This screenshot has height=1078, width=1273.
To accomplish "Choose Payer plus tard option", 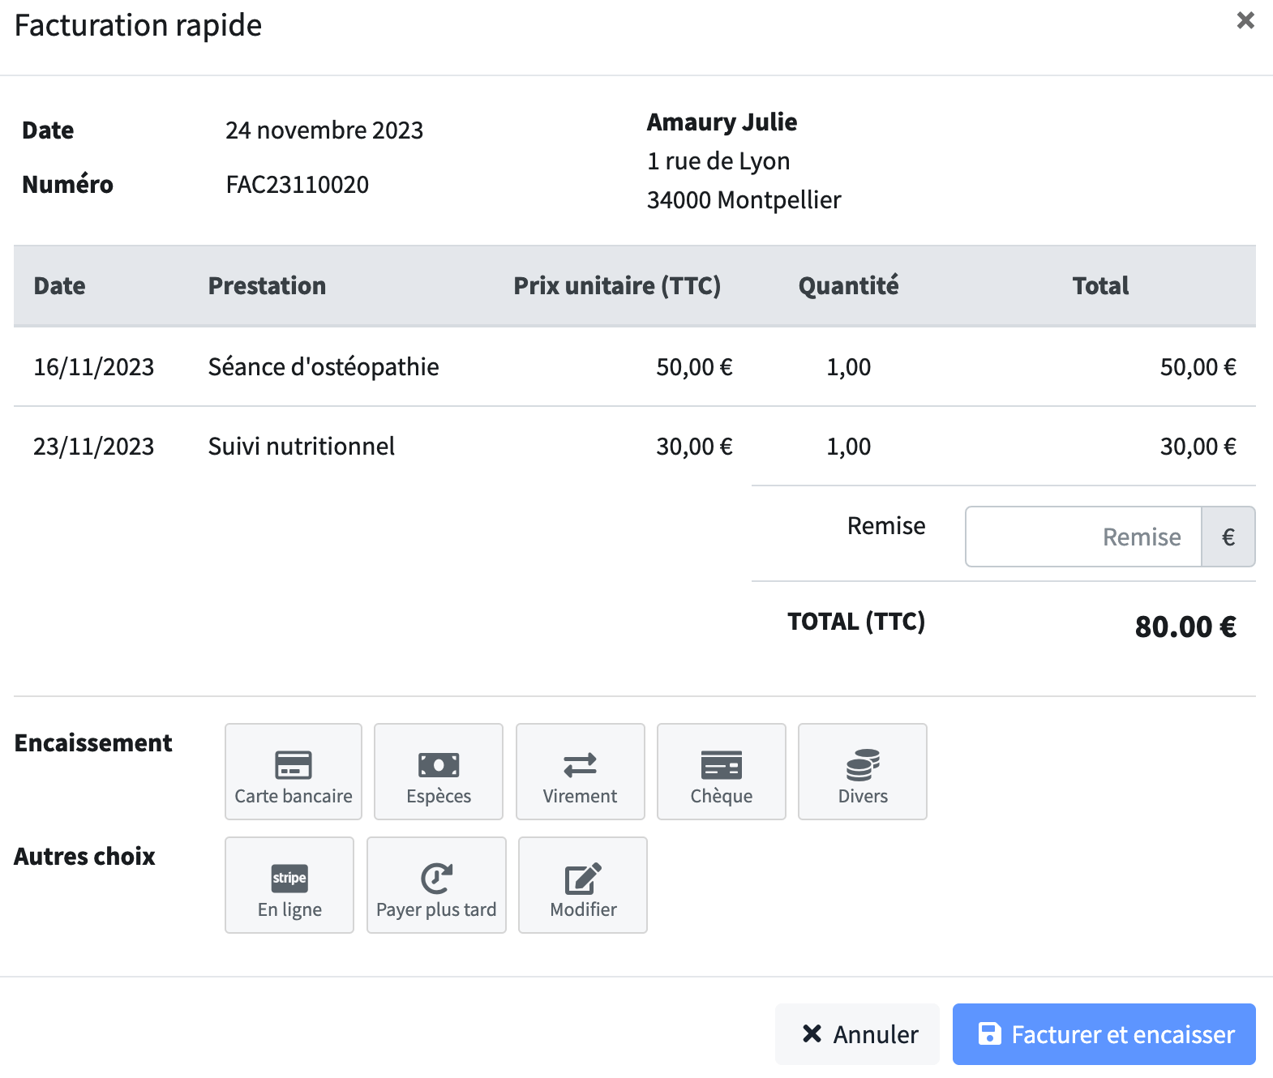I will [x=436, y=885].
